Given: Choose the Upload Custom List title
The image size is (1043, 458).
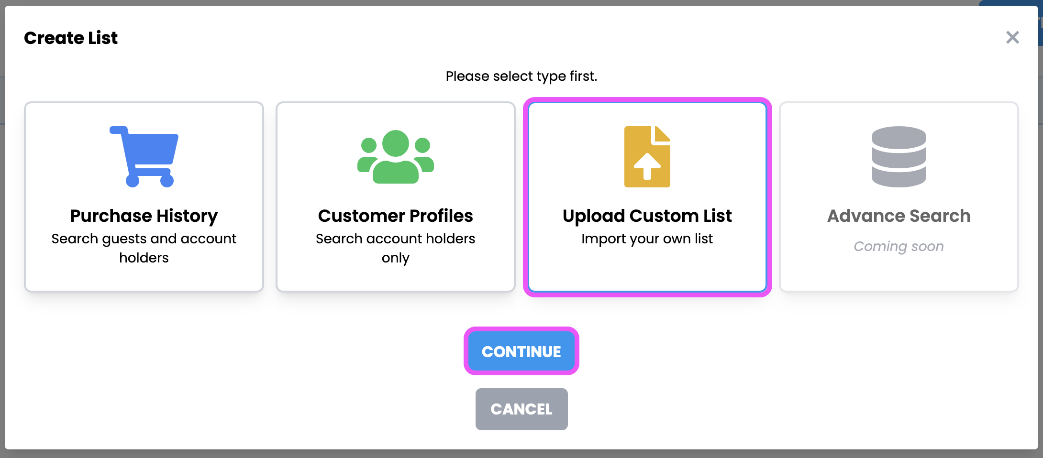Looking at the screenshot, I should coord(647,216).
